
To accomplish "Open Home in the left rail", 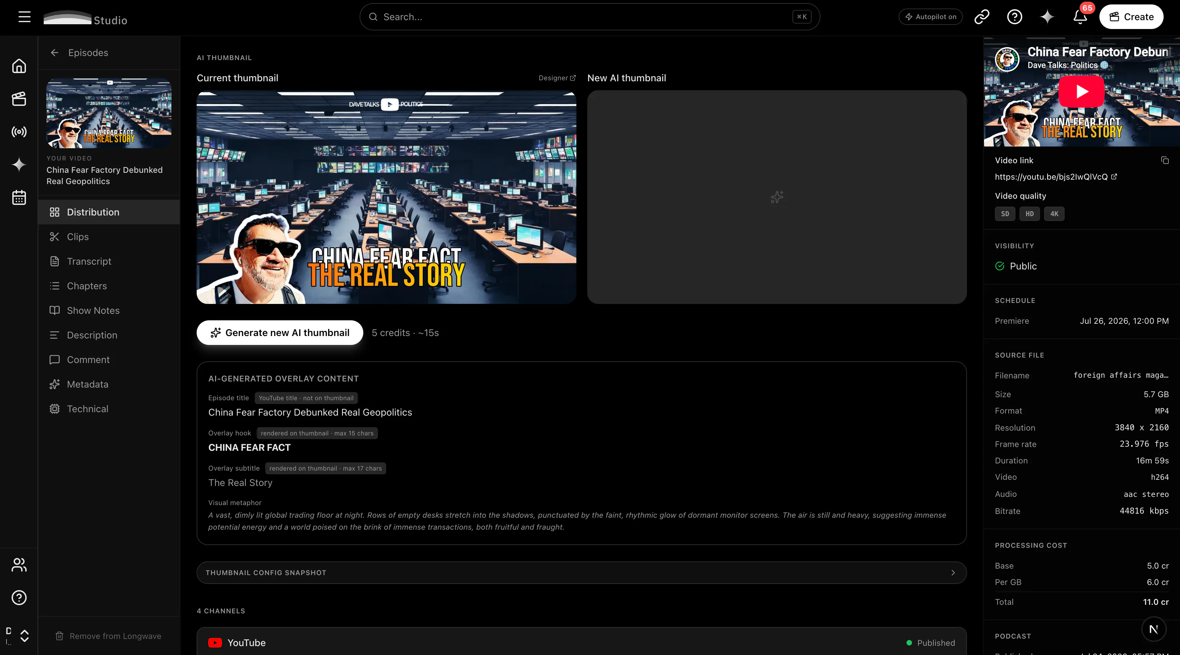I will click(19, 66).
